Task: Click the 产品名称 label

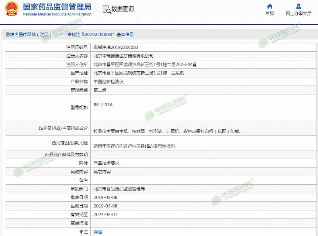Action: coord(79,82)
